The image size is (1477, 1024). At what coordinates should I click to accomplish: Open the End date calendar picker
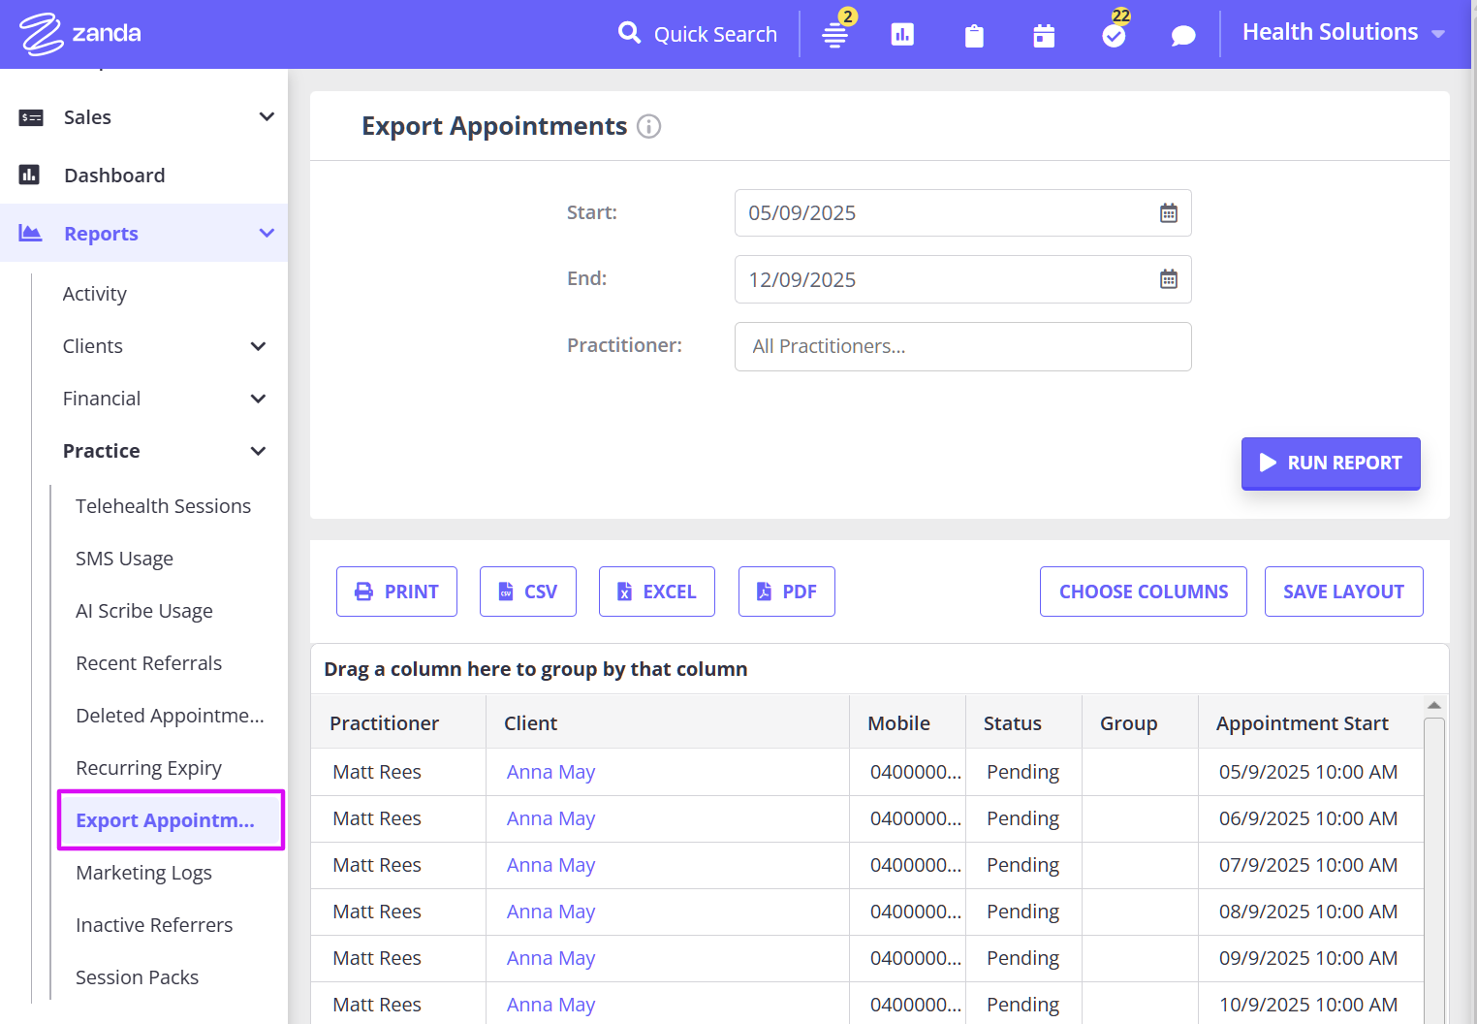[1168, 279]
